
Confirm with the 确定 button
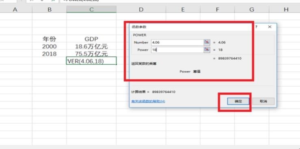coord(238,101)
